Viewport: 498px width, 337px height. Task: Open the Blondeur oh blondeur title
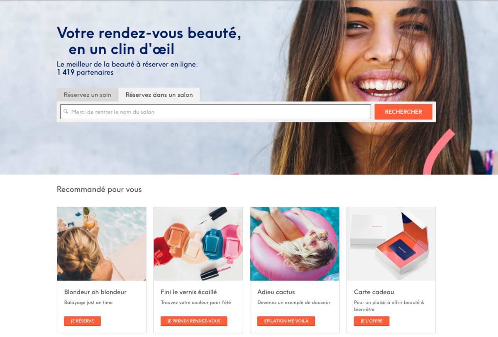[95, 292]
